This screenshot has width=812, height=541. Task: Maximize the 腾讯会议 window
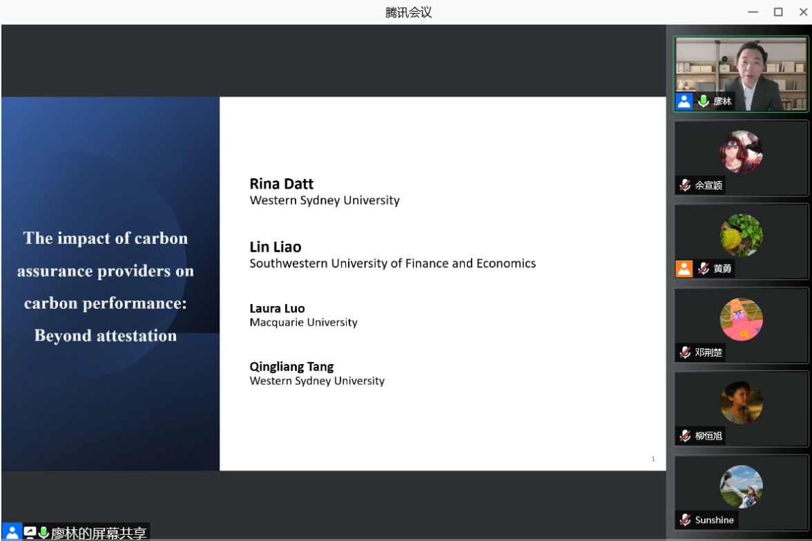click(778, 12)
